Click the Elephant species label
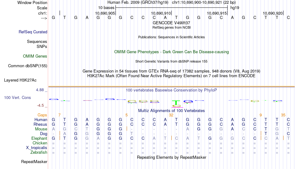The height and width of the screenshot is (169, 295). [x=39, y=138]
